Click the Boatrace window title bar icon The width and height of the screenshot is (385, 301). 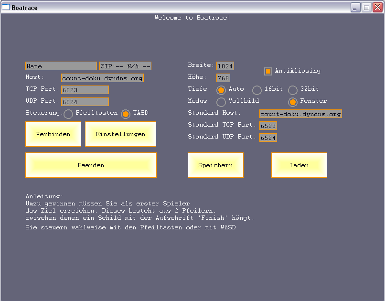[x=6, y=8]
